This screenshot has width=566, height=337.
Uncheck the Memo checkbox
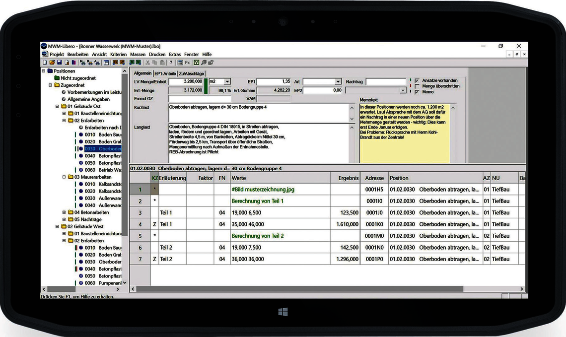tap(417, 92)
